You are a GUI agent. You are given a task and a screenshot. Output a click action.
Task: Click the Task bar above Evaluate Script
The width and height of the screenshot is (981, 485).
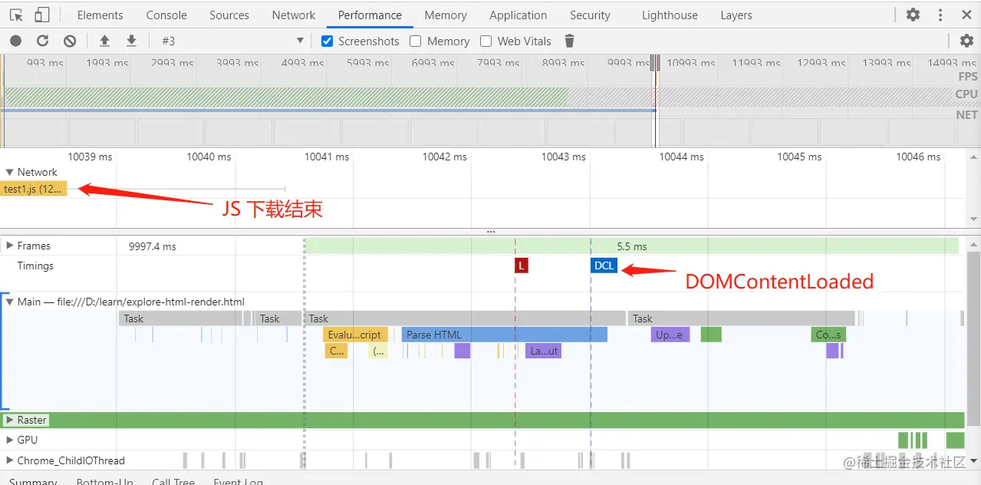[x=466, y=318]
